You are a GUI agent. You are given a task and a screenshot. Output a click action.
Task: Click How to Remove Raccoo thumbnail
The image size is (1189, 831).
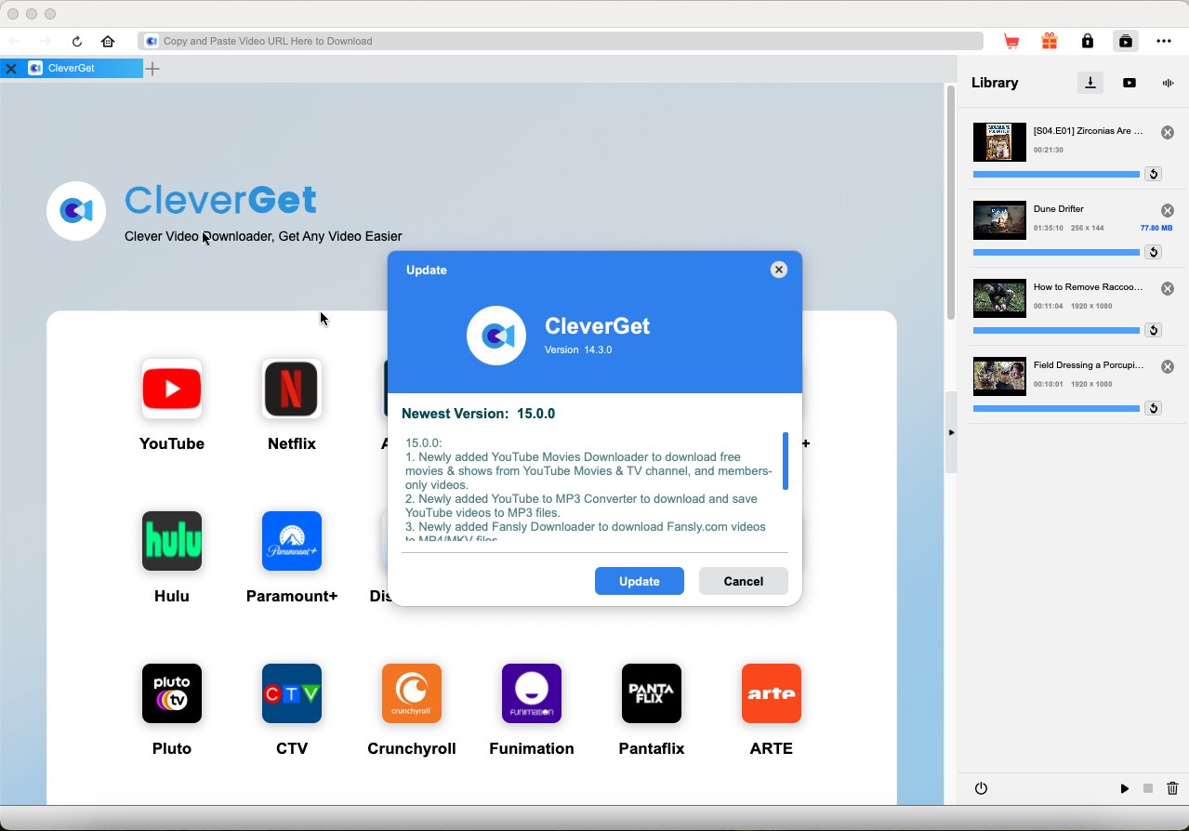pyautogui.click(x=999, y=298)
